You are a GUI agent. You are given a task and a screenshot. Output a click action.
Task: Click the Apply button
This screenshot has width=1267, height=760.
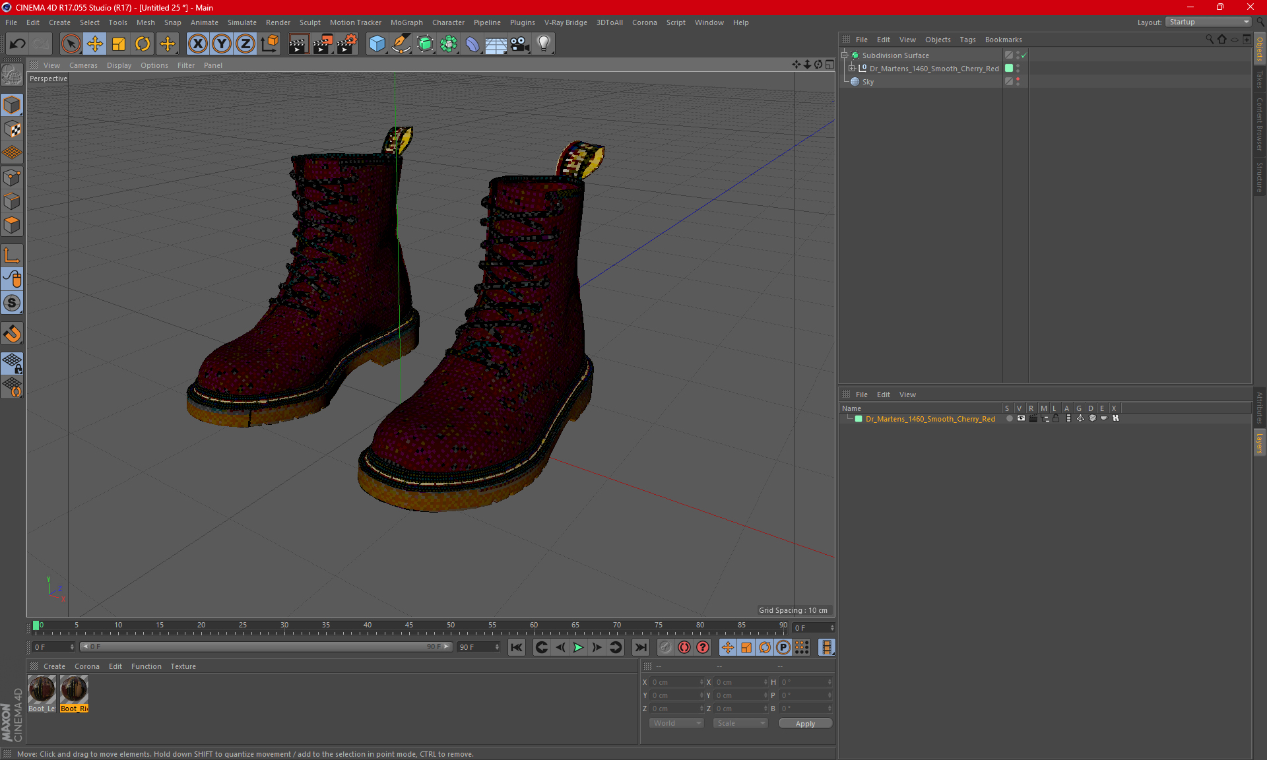pos(805,724)
